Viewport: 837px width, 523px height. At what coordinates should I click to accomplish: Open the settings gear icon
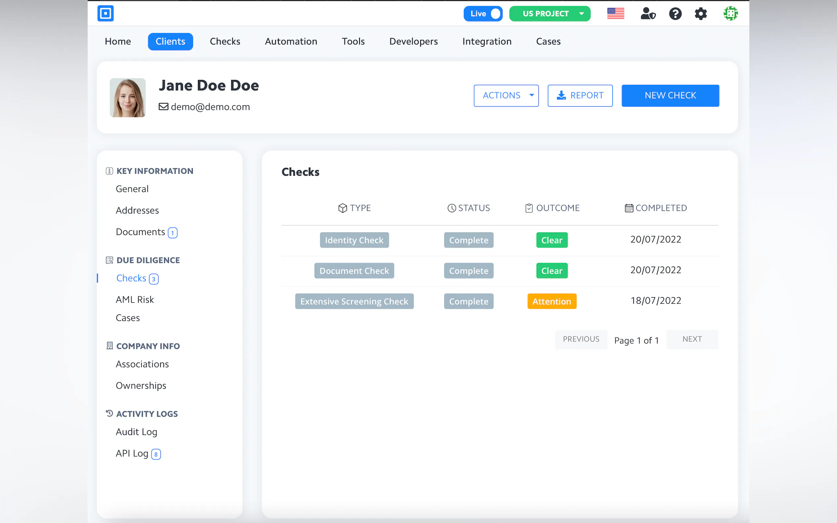tap(701, 14)
